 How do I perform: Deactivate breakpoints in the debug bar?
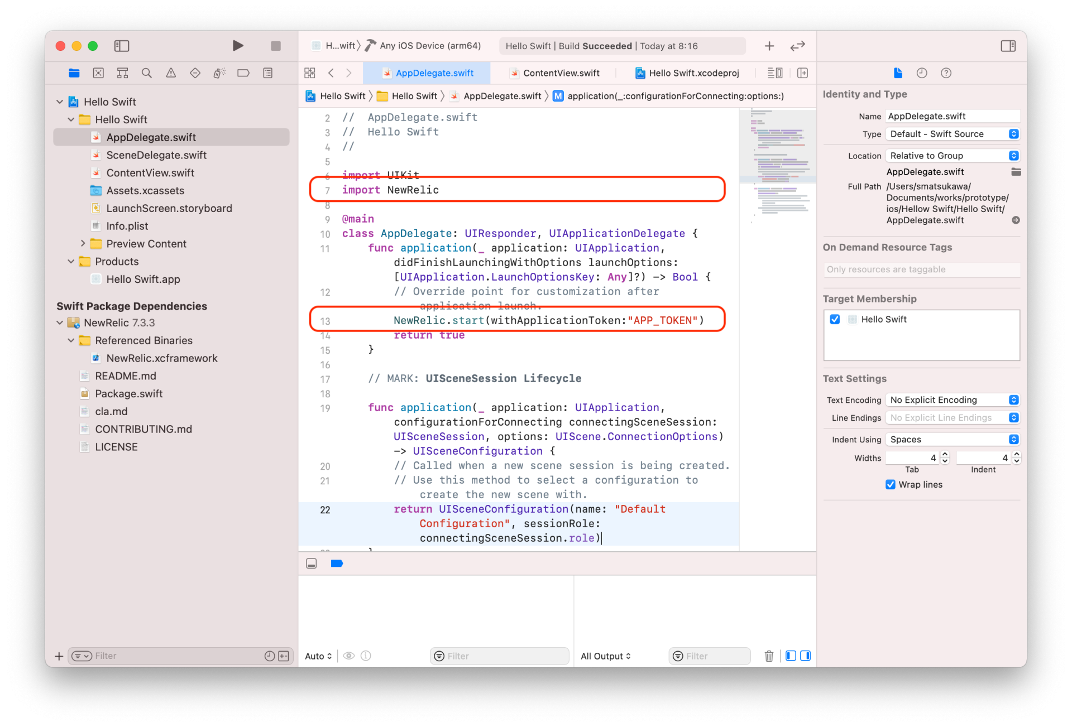pyautogui.click(x=337, y=564)
